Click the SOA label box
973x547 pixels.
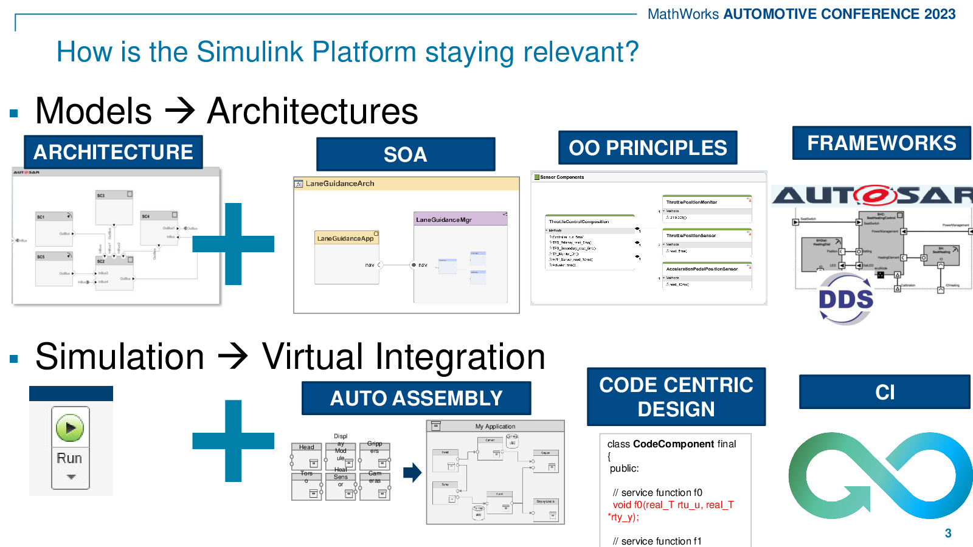406,154
